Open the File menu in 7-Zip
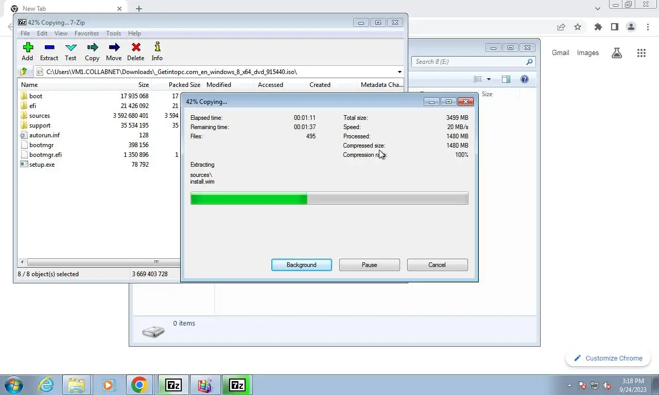 click(x=25, y=33)
